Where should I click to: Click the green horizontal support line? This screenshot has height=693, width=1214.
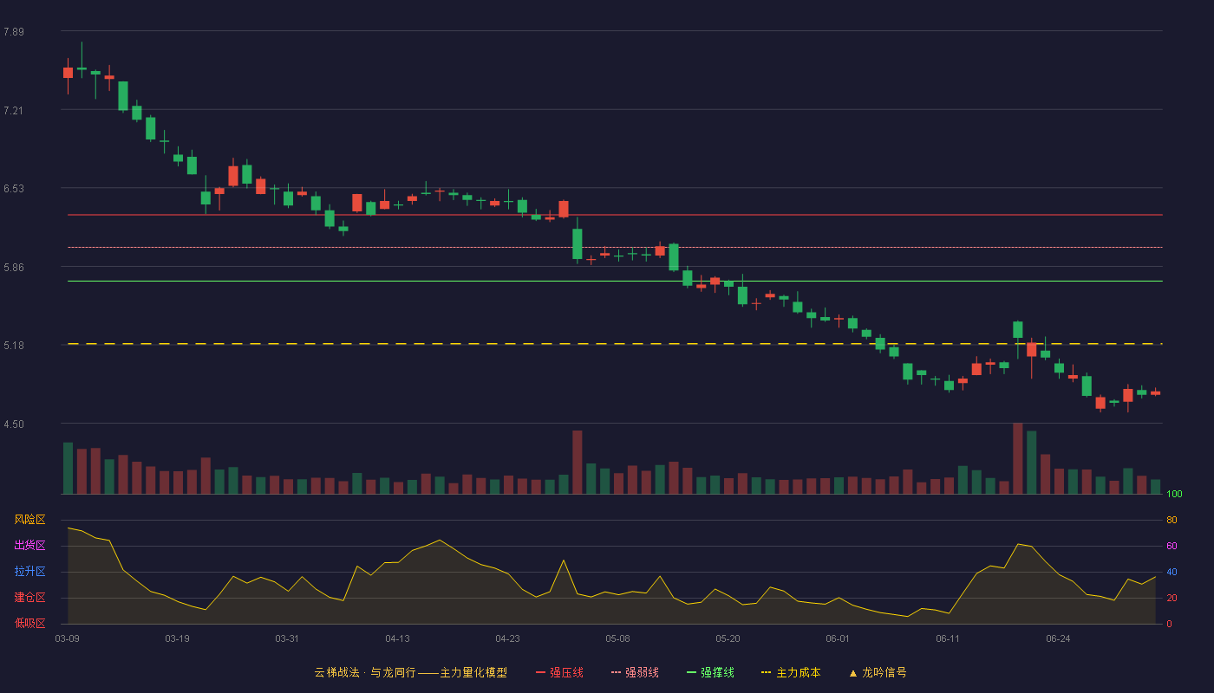coord(615,282)
